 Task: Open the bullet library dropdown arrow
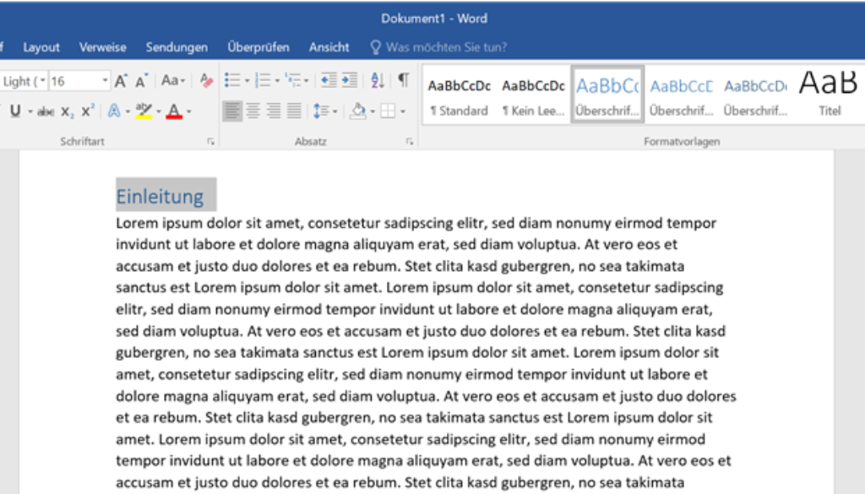[x=247, y=81]
